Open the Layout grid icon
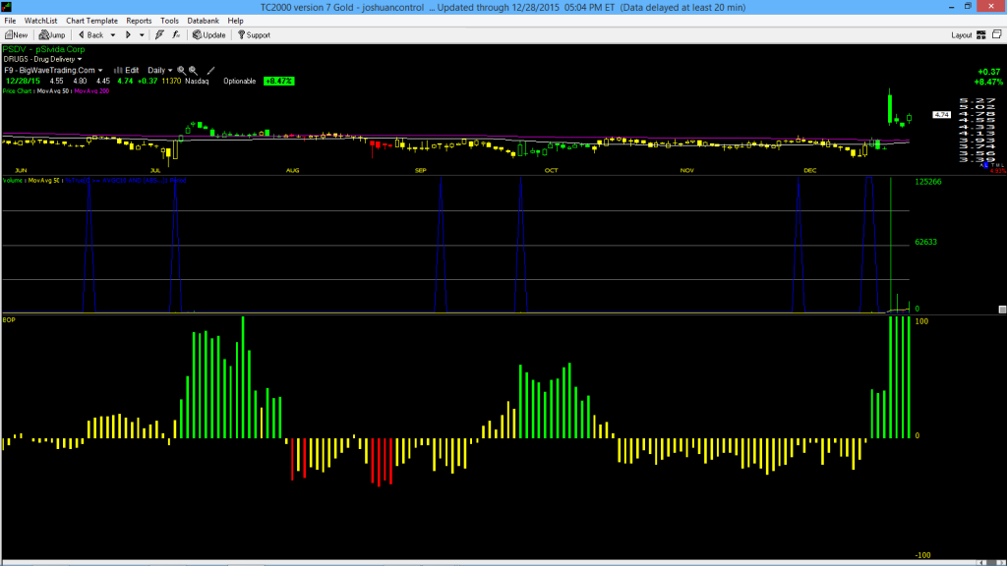This screenshot has height=566, width=1007. tap(981, 35)
